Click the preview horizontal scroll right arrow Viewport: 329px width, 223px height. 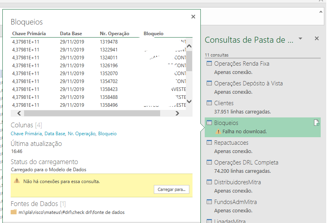[x=177, y=113]
